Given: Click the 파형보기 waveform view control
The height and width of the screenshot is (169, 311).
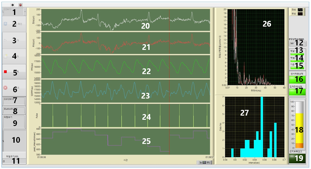Looking at the screenshot, I should click(14, 122).
